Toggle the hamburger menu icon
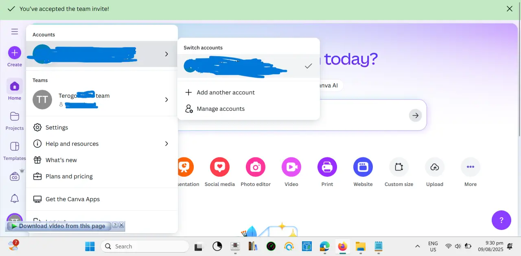This screenshot has height=256, width=521. pos(15,31)
